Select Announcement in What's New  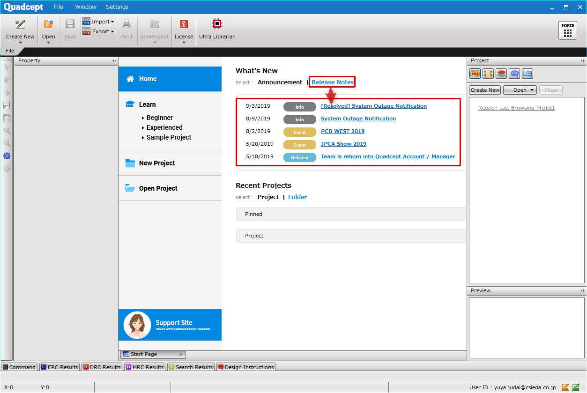(x=280, y=82)
